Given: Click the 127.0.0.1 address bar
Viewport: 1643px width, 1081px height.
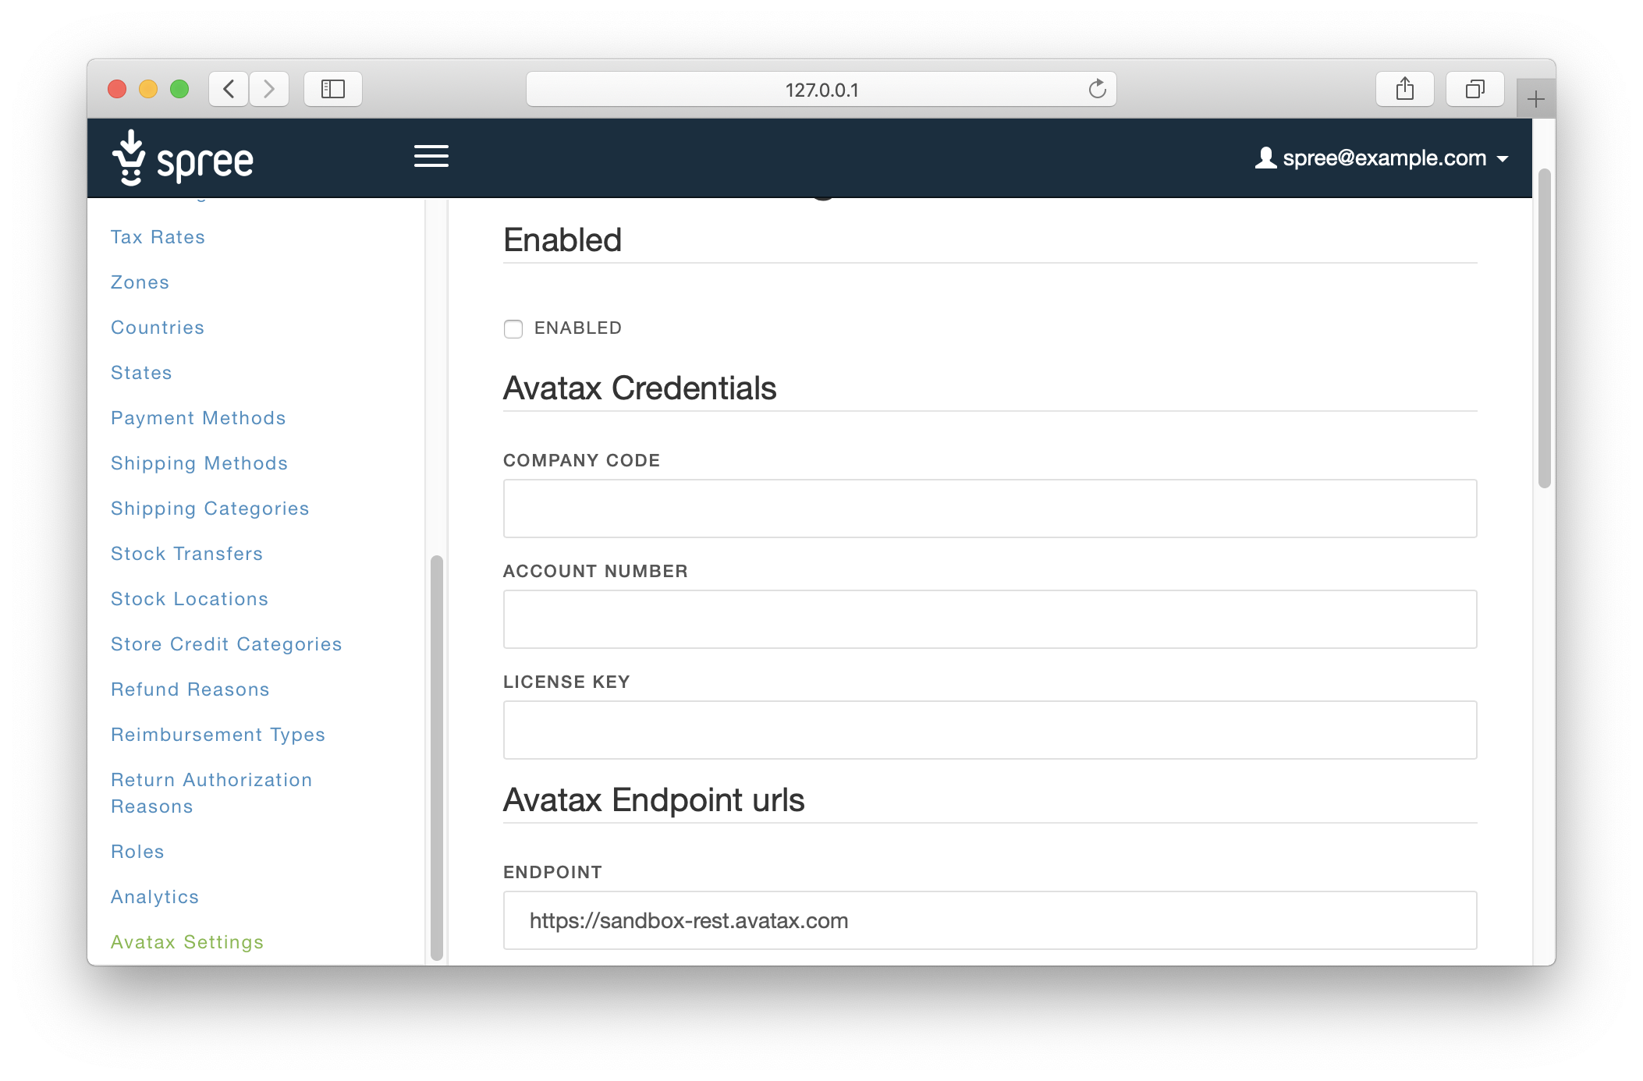Looking at the screenshot, I should coord(821,89).
